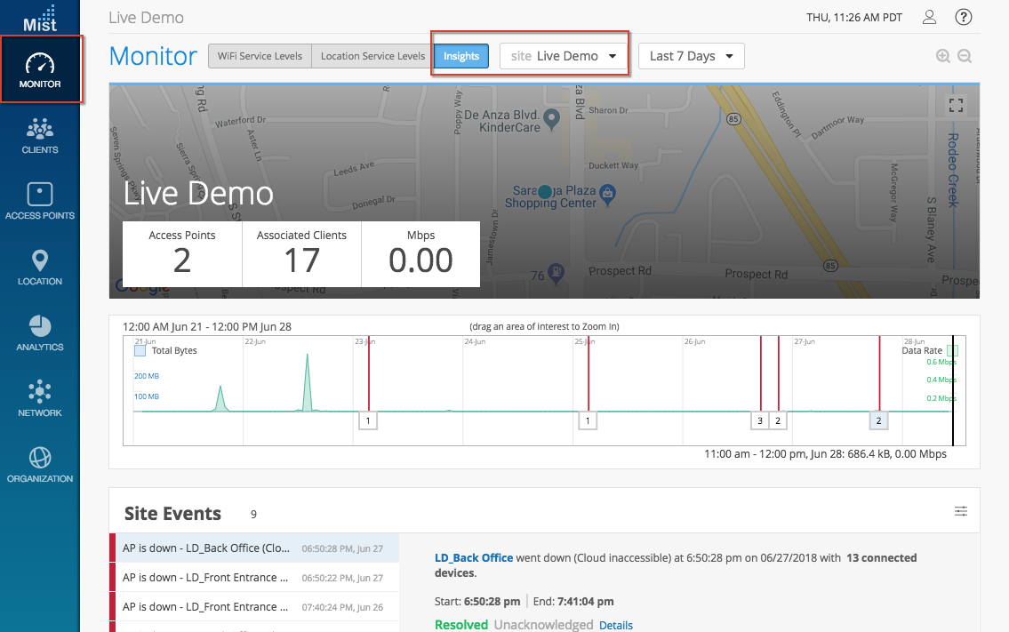Expand the map to fullscreen
1009x632 pixels.
[956, 104]
